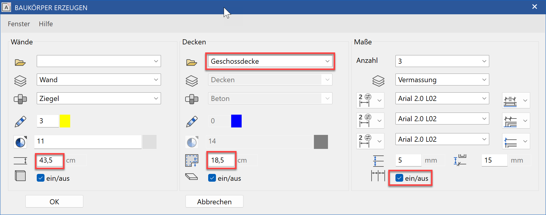Toggle the Wände ein/aus checkbox

[x=41, y=178]
